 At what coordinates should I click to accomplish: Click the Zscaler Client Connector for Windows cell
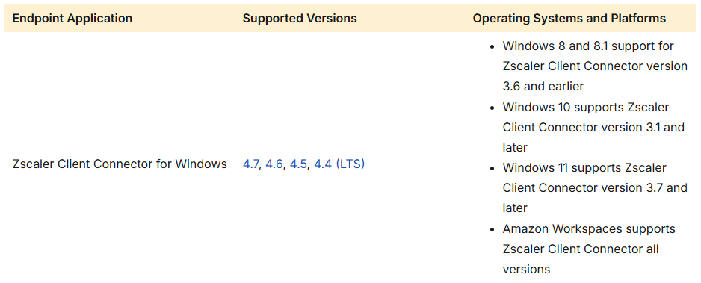pos(120,164)
